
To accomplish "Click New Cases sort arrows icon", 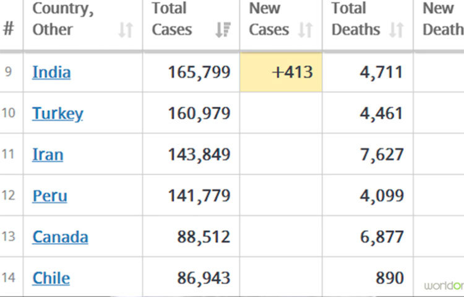I will point(305,30).
